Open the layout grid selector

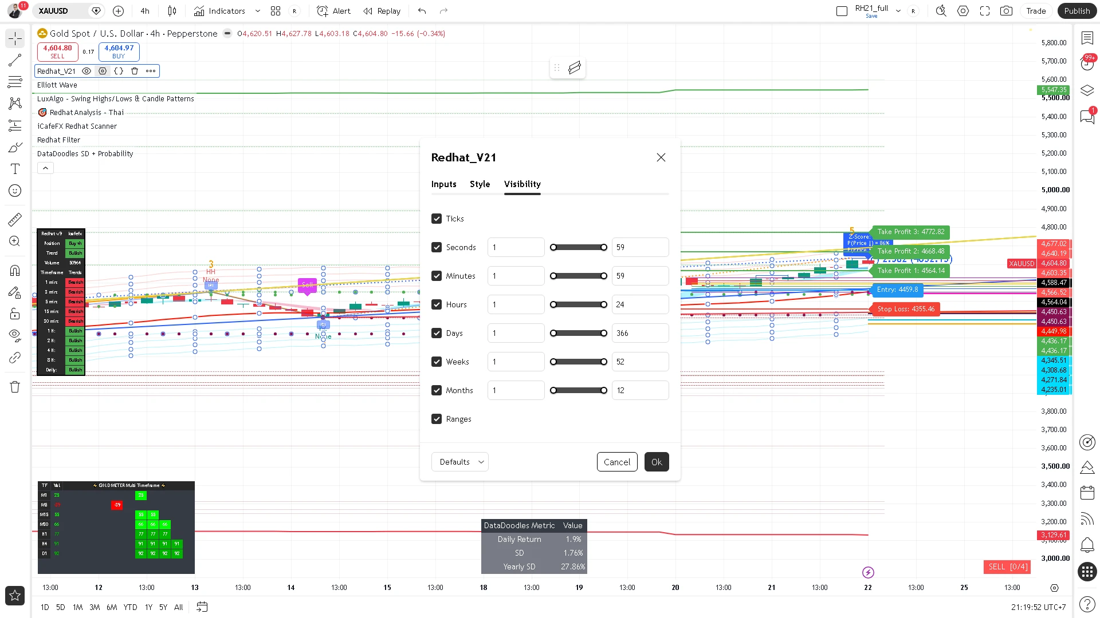[276, 11]
